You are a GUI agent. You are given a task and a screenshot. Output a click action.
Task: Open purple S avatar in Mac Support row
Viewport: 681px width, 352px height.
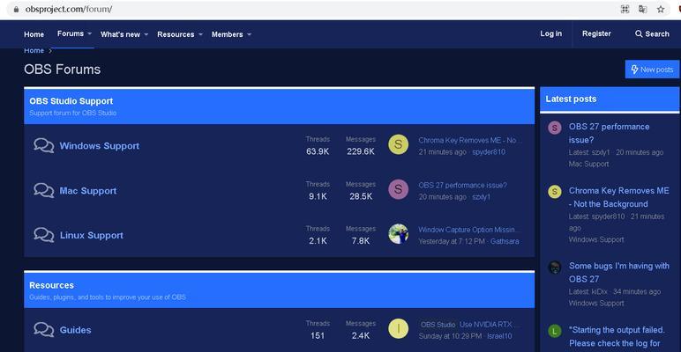pyautogui.click(x=398, y=189)
